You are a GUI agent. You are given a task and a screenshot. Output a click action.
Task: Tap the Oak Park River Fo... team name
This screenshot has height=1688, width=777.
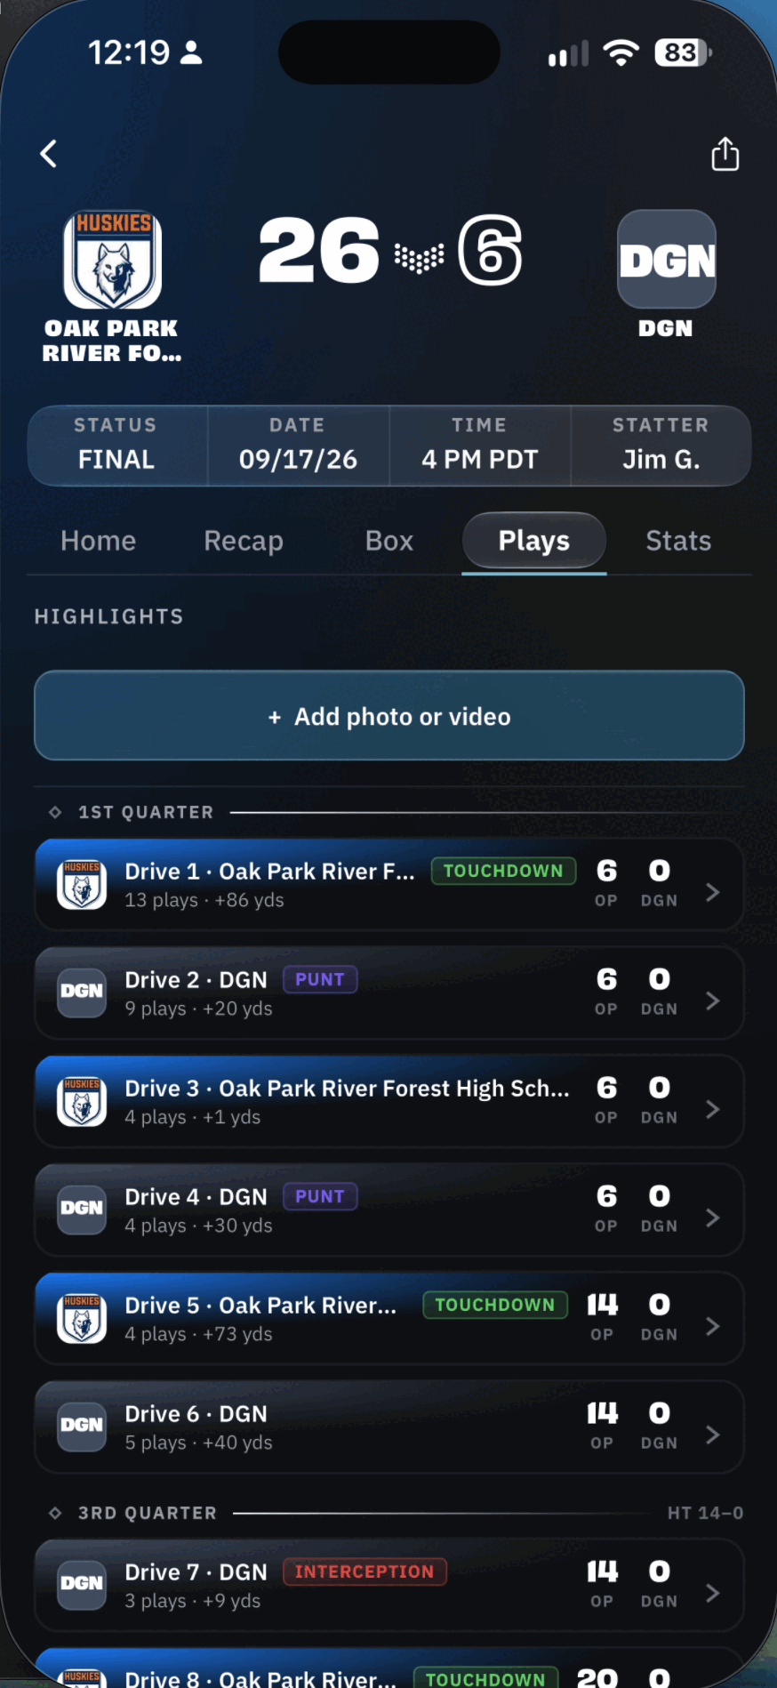(112, 341)
